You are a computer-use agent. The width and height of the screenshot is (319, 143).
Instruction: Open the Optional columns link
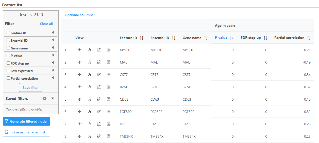(79, 15)
